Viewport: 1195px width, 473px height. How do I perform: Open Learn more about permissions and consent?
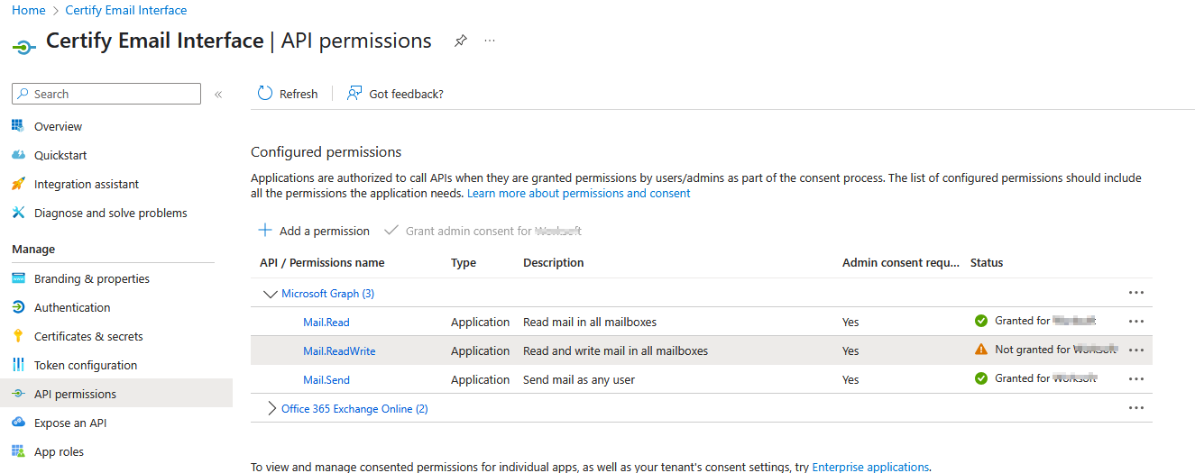(x=579, y=193)
